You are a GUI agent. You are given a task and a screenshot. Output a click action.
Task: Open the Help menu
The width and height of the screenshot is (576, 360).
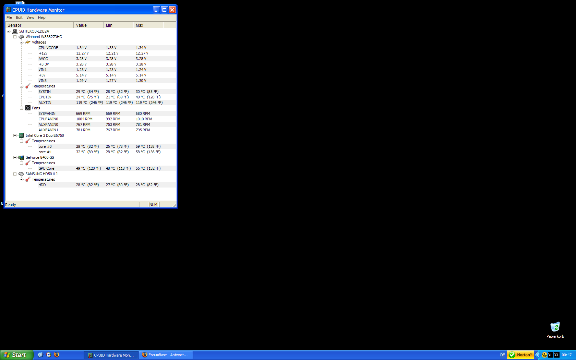42,17
